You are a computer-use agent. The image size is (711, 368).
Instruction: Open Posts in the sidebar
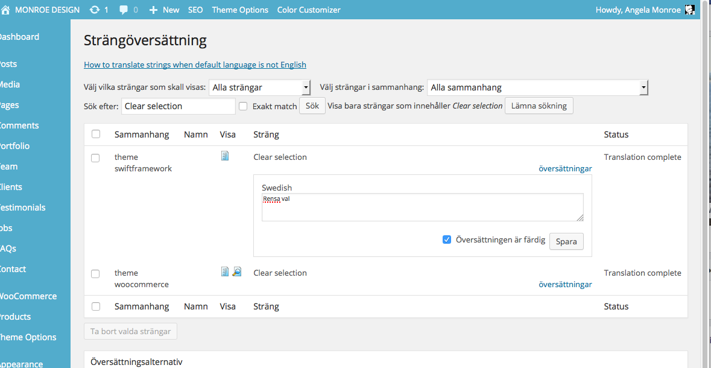coord(8,64)
